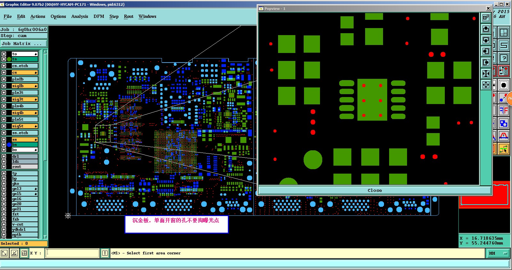Select the bo layer row
Screen dimensions: 512x270
[25, 150]
